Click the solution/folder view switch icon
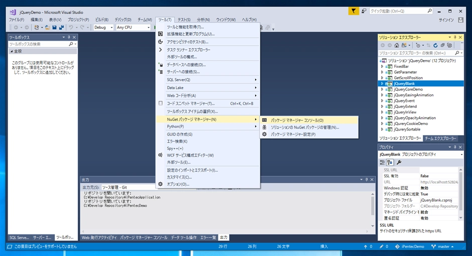The image size is (472, 256). 404,45
